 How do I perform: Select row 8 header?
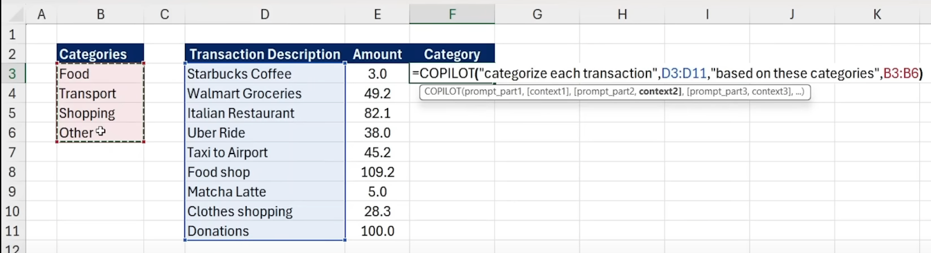point(12,172)
